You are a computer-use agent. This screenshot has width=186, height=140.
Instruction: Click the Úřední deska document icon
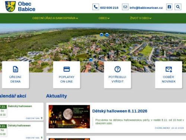[16, 69]
